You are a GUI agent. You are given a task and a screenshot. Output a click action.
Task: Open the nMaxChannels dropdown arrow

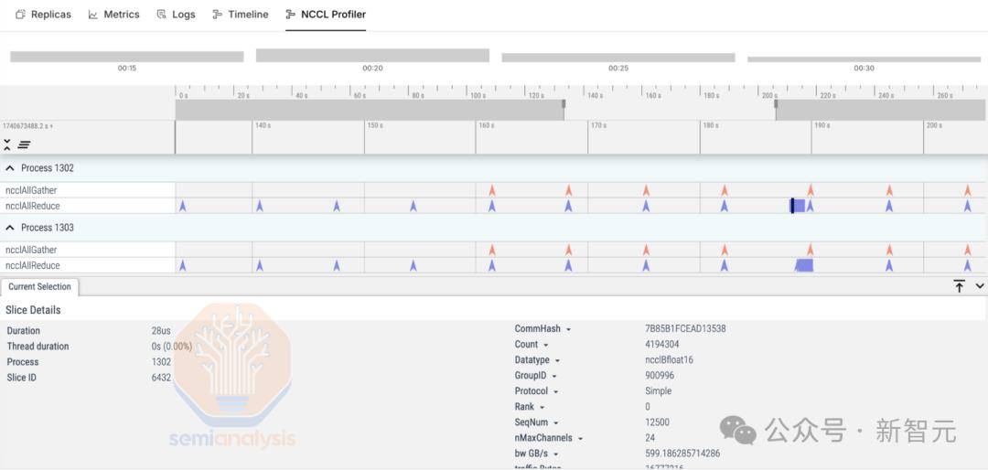(x=580, y=438)
